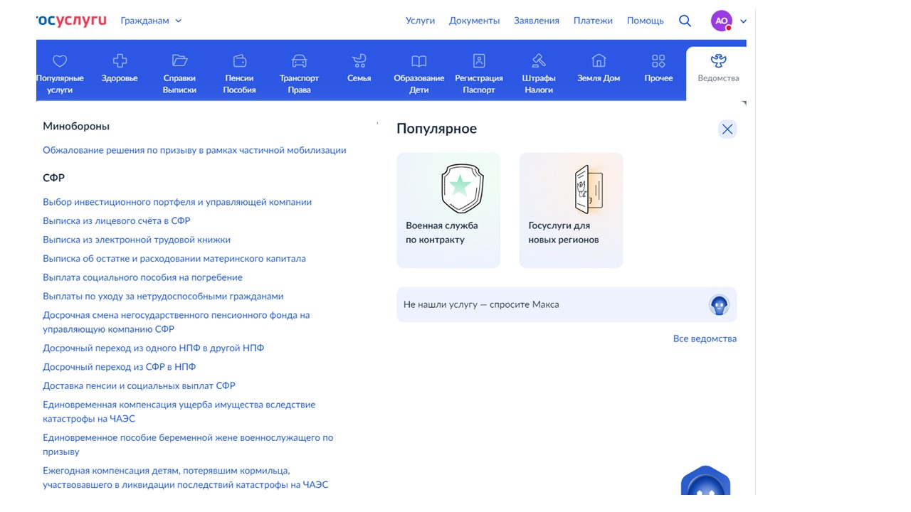This screenshot has height=512, width=911.
Task: Open the Земля Дом house icon
Action: pos(599,61)
